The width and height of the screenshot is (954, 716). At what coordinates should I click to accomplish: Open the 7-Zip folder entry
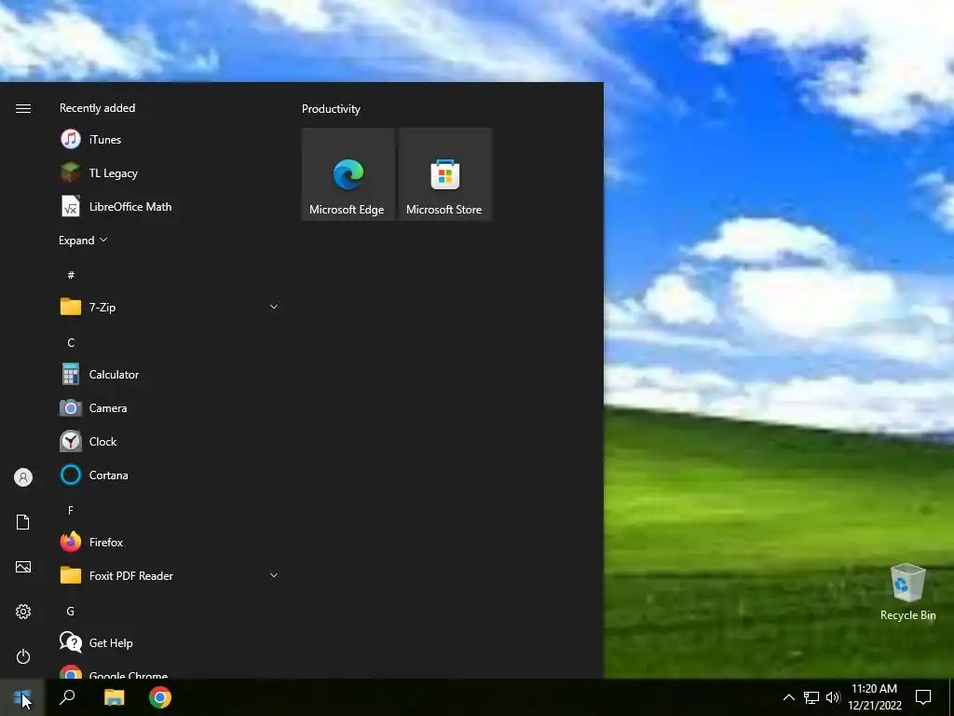pos(170,307)
